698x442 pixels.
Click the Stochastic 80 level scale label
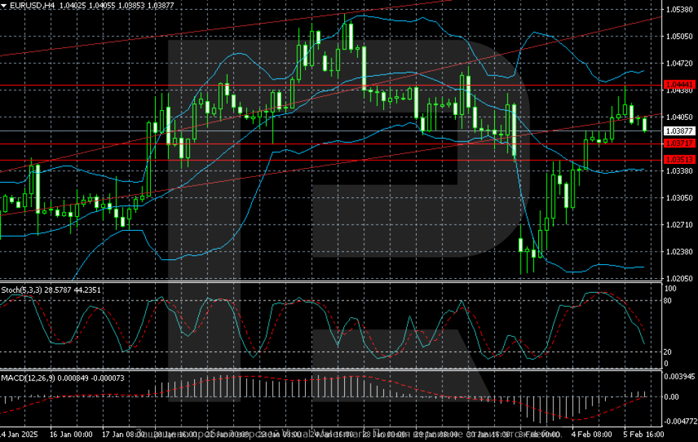pos(667,300)
